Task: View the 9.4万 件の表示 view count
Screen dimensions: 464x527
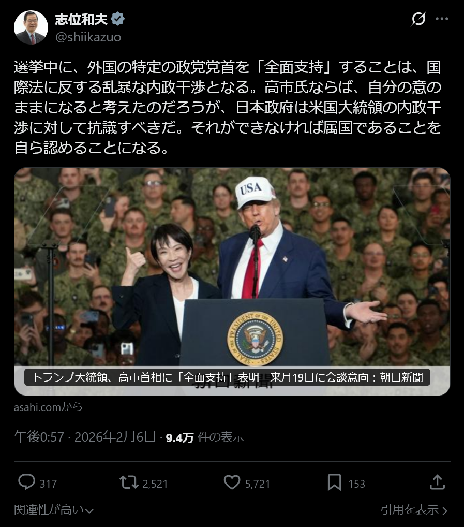Action: [x=205, y=437]
